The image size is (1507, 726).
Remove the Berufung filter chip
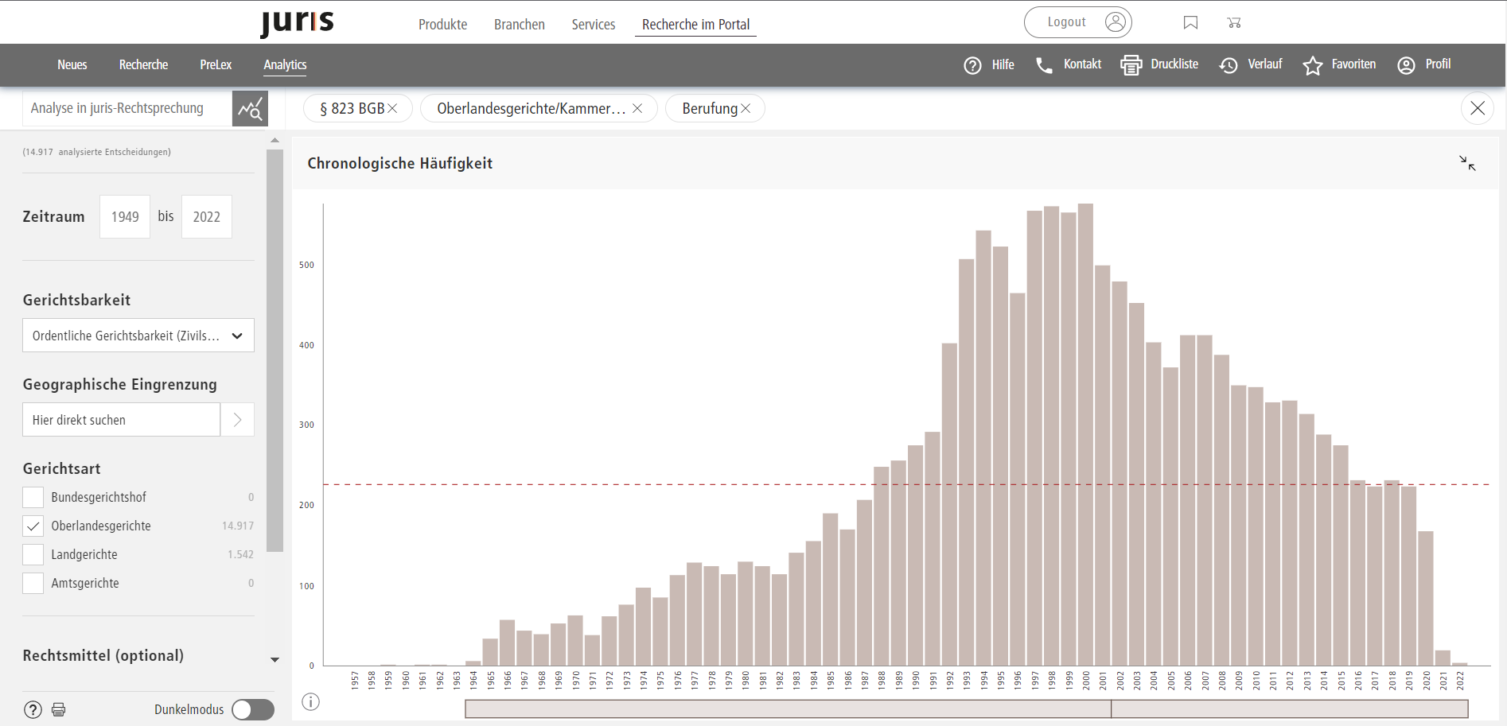[746, 109]
